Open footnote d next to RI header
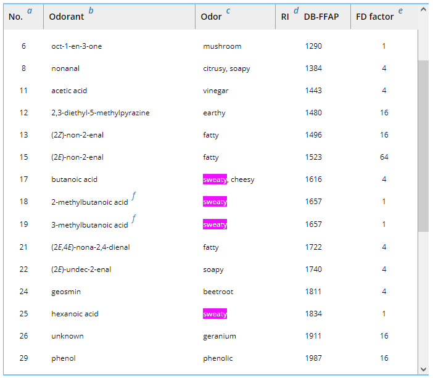Image resolution: width=433 pixels, height=378 pixels. (x=296, y=11)
